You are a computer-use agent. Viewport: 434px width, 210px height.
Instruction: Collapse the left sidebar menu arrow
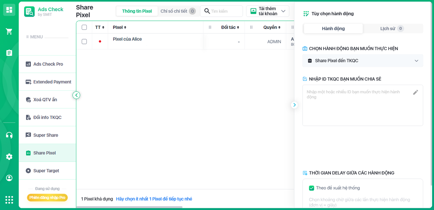[76, 95]
